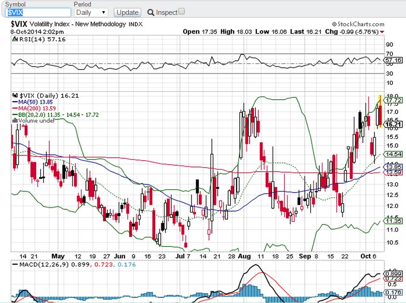Click the StockCharts.com copyright text
This screenshot has height=303, width=406.
tap(358, 24)
